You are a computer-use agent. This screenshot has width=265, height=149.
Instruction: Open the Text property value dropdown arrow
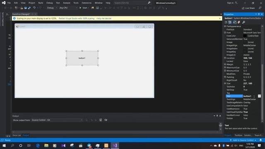[259, 96]
